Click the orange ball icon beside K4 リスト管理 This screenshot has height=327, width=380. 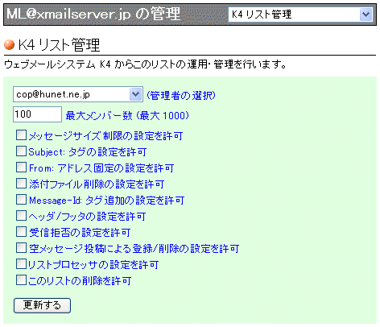pyautogui.click(x=10, y=44)
